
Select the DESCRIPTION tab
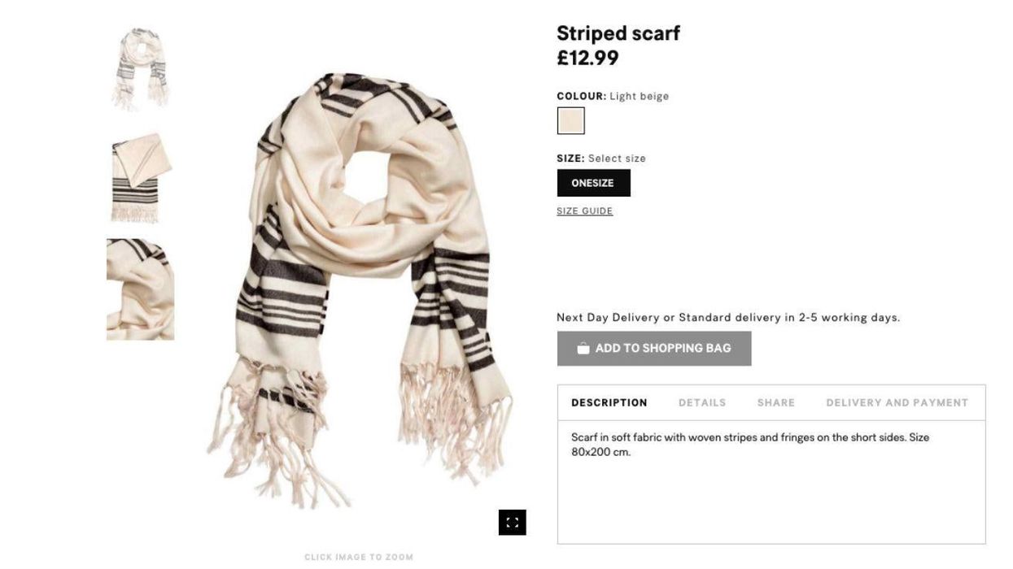(x=609, y=403)
